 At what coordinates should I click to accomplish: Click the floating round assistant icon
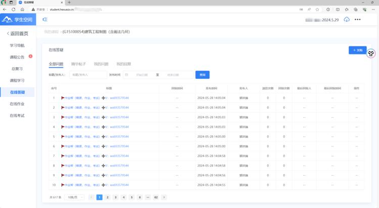point(370,54)
